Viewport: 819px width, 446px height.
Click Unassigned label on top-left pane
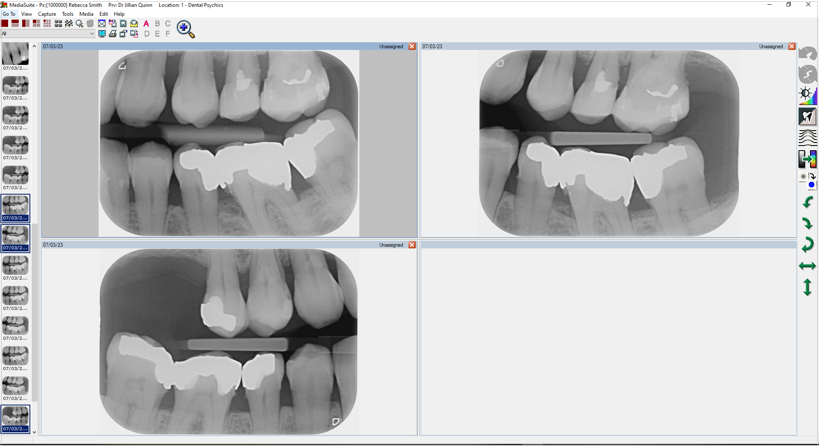(x=391, y=47)
